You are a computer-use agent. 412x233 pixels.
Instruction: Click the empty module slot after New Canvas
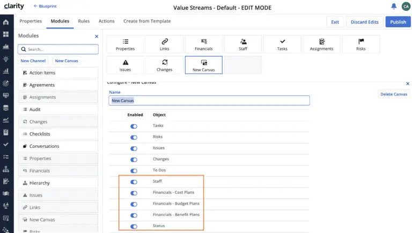click(243, 65)
